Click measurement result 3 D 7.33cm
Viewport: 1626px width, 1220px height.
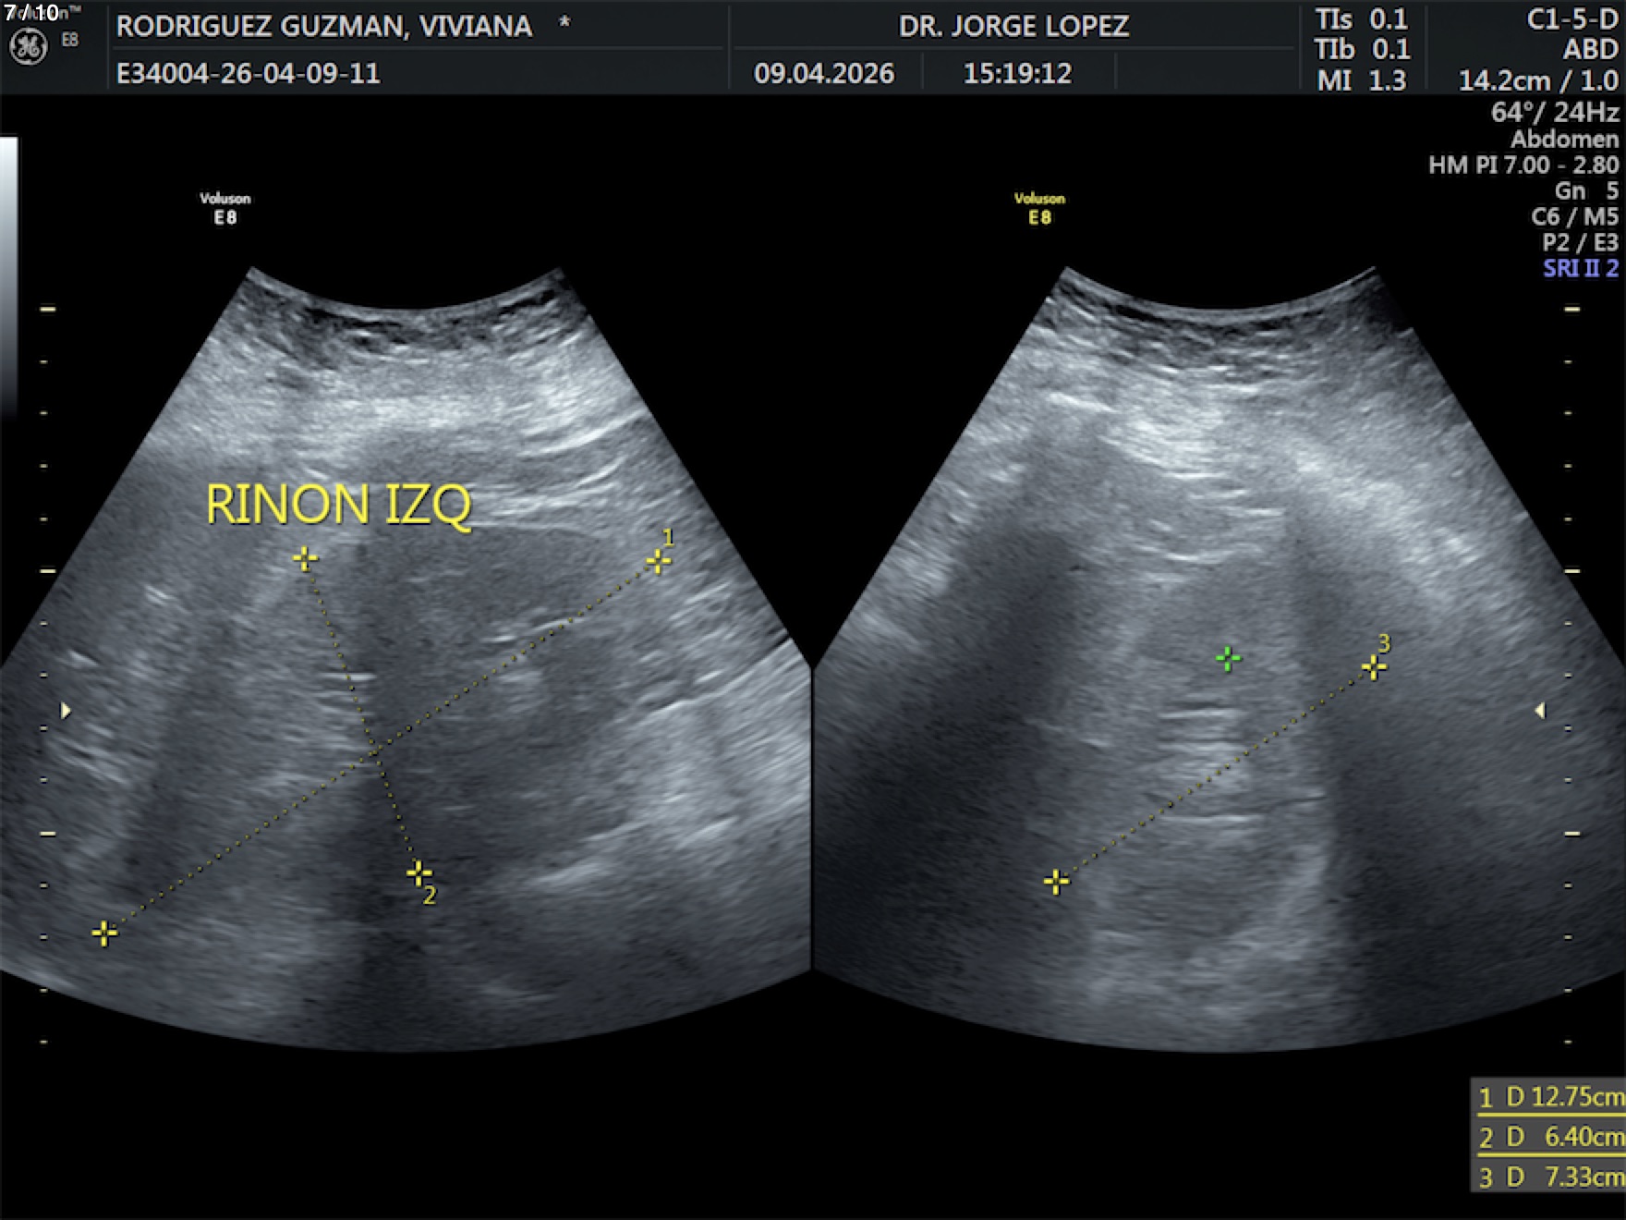[x=1549, y=1177]
